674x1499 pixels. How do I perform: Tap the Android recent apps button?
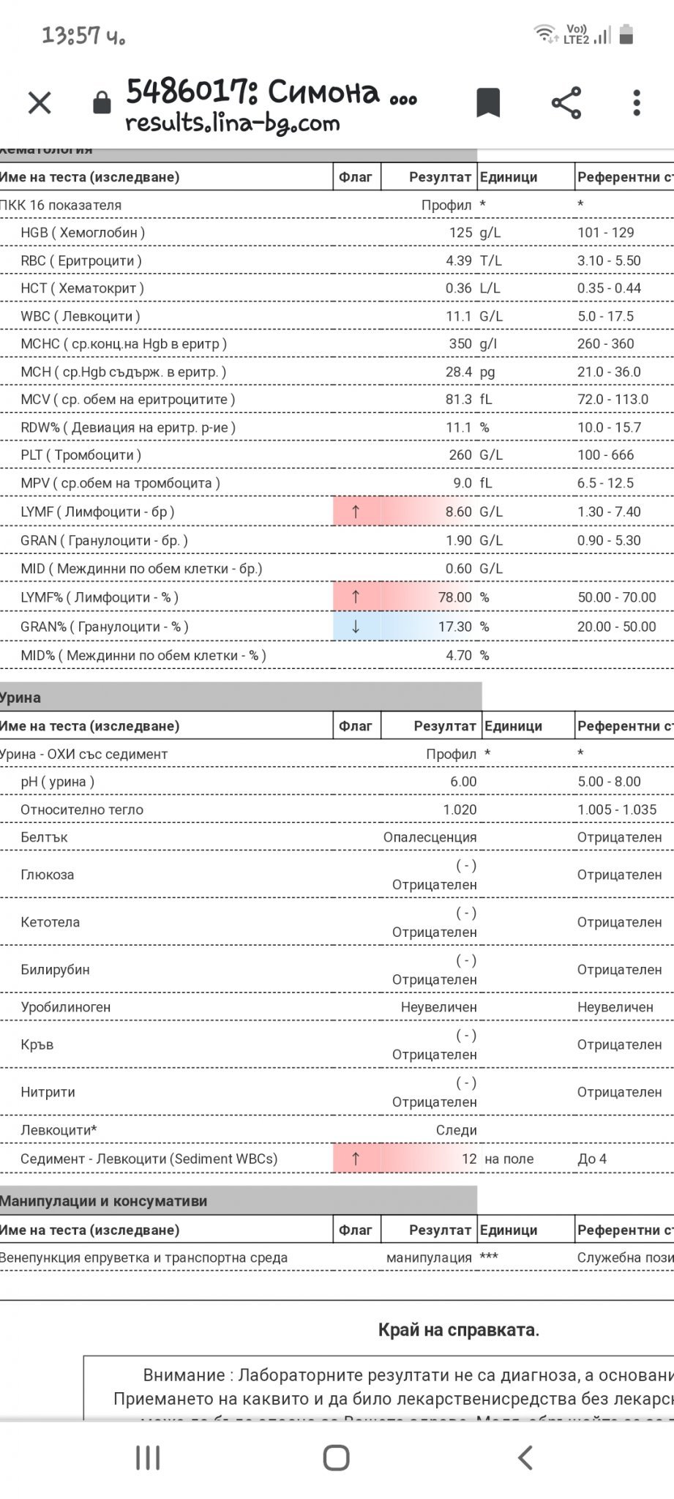click(x=148, y=1458)
